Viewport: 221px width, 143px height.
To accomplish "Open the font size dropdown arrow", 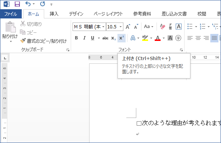I will [121, 27].
